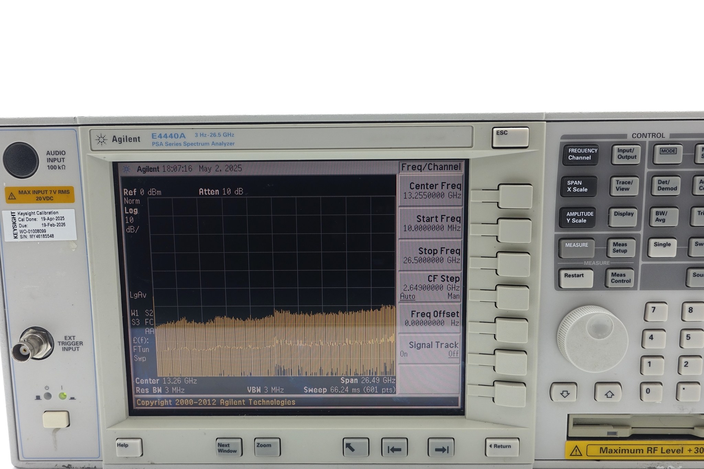Click the diagonal arrow key
This screenshot has height=469, width=704.
click(x=356, y=447)
